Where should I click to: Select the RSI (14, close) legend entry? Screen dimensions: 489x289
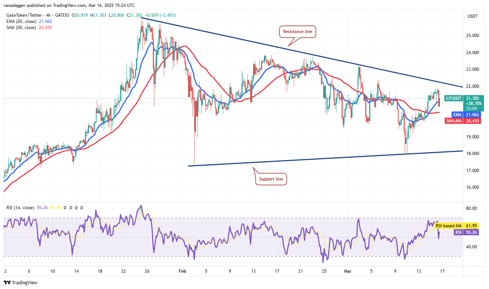click(x=20, y=208)
